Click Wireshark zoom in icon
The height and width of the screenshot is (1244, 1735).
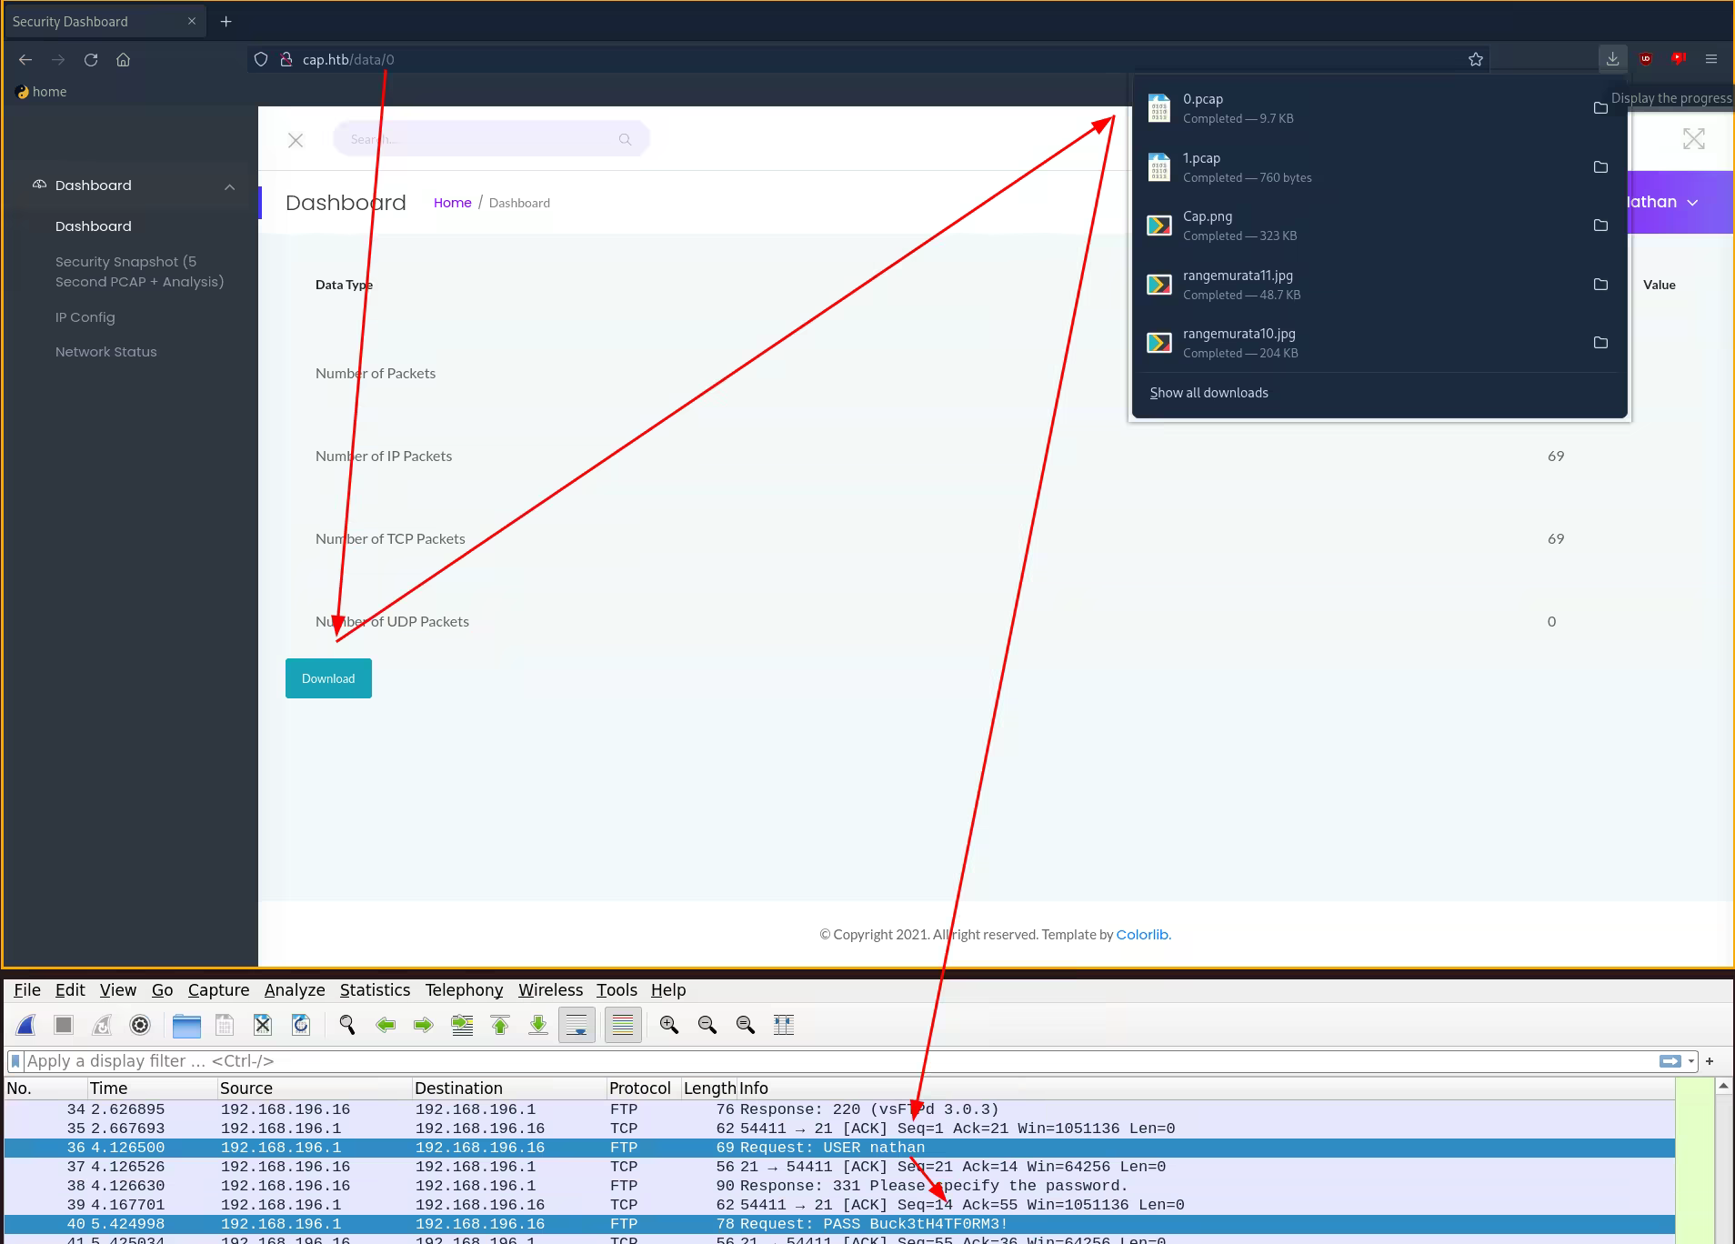pos(669,1026)
